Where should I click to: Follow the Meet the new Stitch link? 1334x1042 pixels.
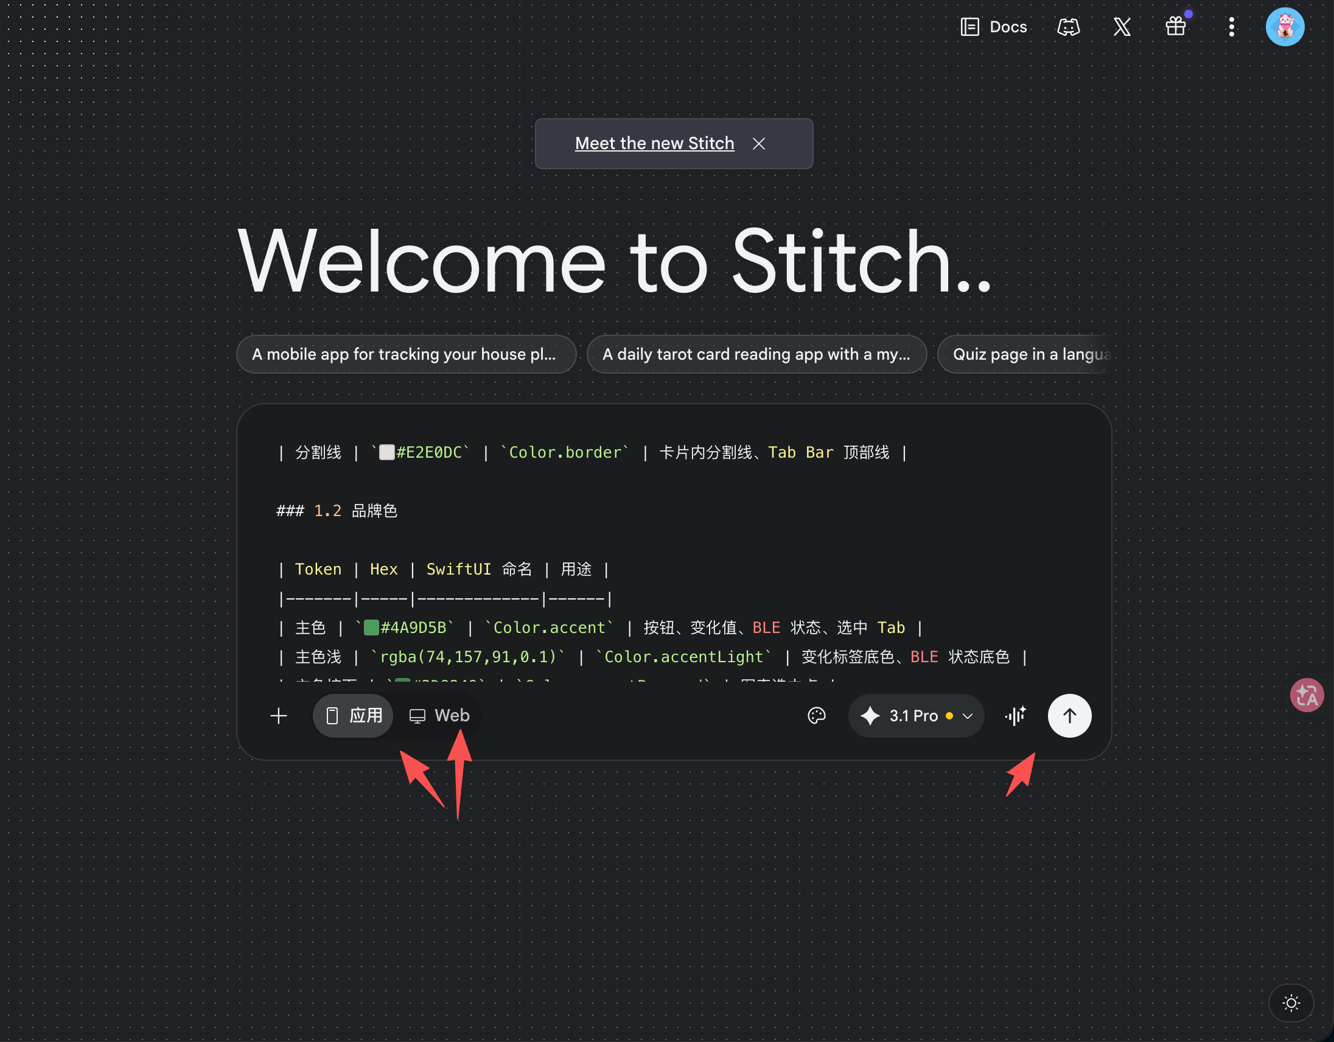[x=654, y=144]
